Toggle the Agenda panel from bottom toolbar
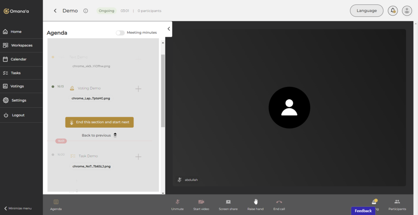Viewport: 418px width, 215px height. click(x=56, y=204)
